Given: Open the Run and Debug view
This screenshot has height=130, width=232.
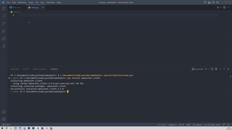Looking at the screenshot, I should 4,31.
